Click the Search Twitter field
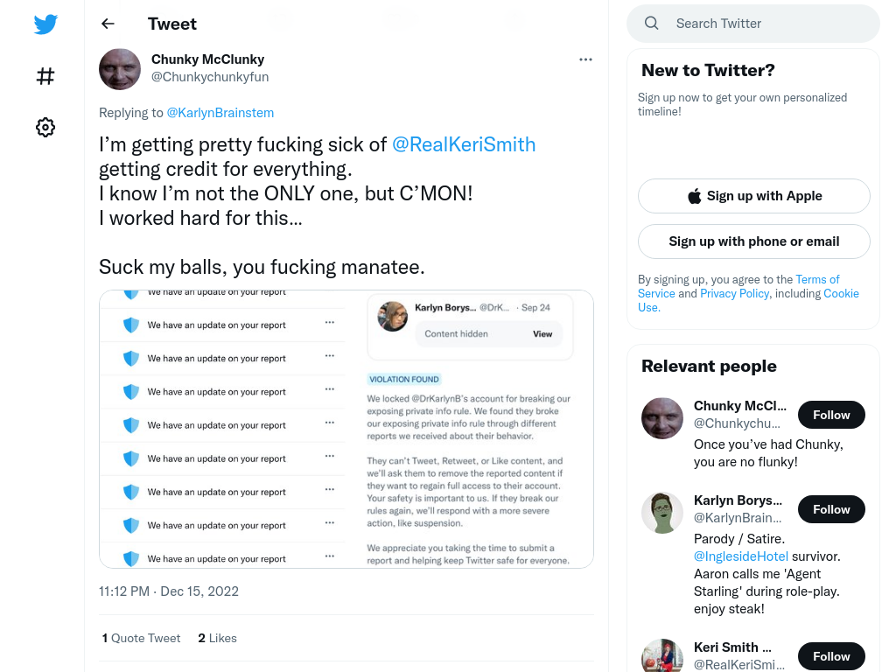 point(753,24)
